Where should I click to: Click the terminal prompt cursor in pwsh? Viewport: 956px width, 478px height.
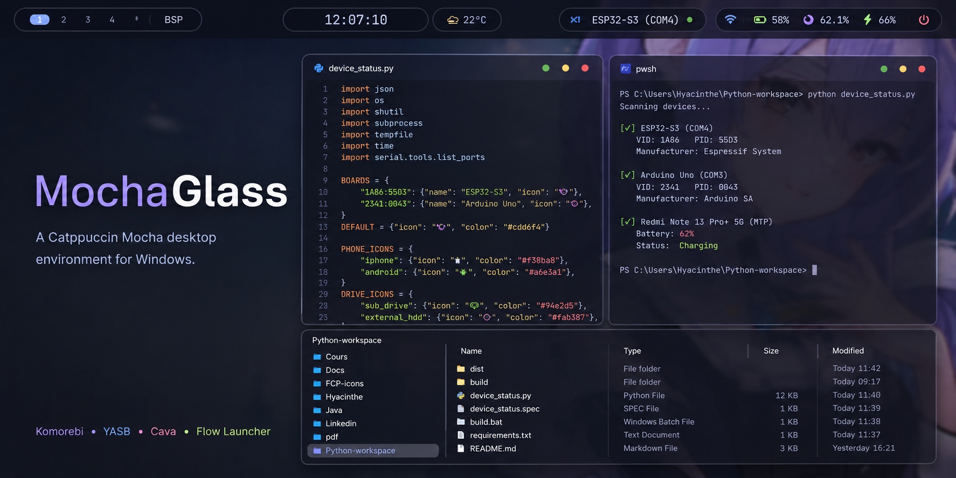pos(814,270)
